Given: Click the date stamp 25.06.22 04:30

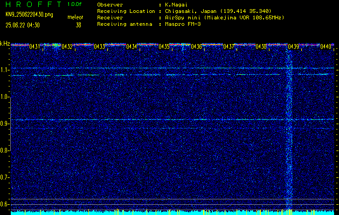Looking at the screenshot, I should coord(23,25).
